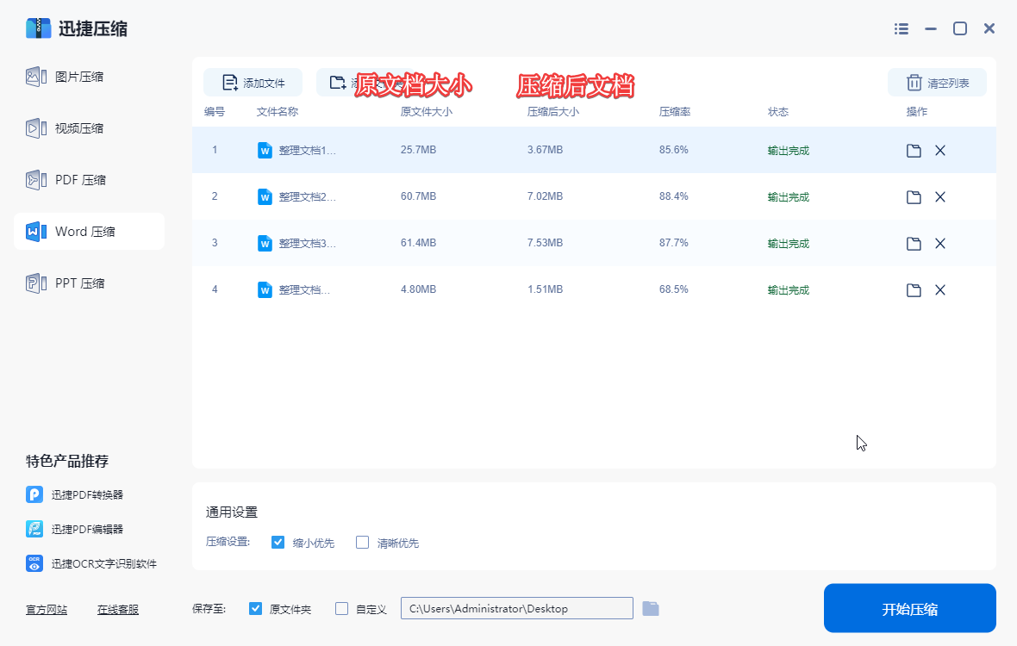Click 输出完成 status in row 2
Viewport: 1017px width, 646px height.
pyautogui.click(x=789, y=197)
